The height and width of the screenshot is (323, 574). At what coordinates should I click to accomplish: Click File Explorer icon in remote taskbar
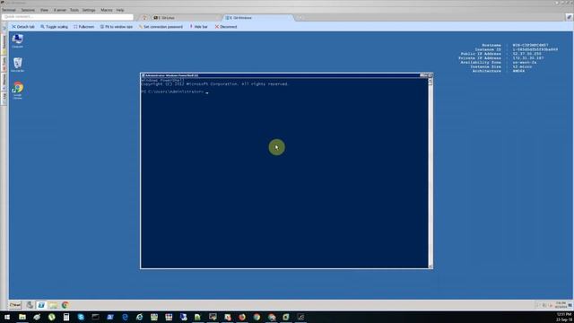point(54,305)
